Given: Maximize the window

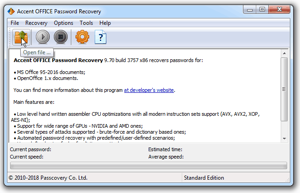Looking at the screenshot, I should click(x=262, y=9).
